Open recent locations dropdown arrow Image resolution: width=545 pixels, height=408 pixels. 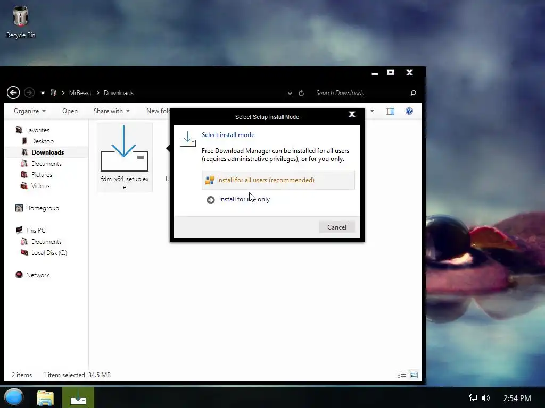[43, 93]
